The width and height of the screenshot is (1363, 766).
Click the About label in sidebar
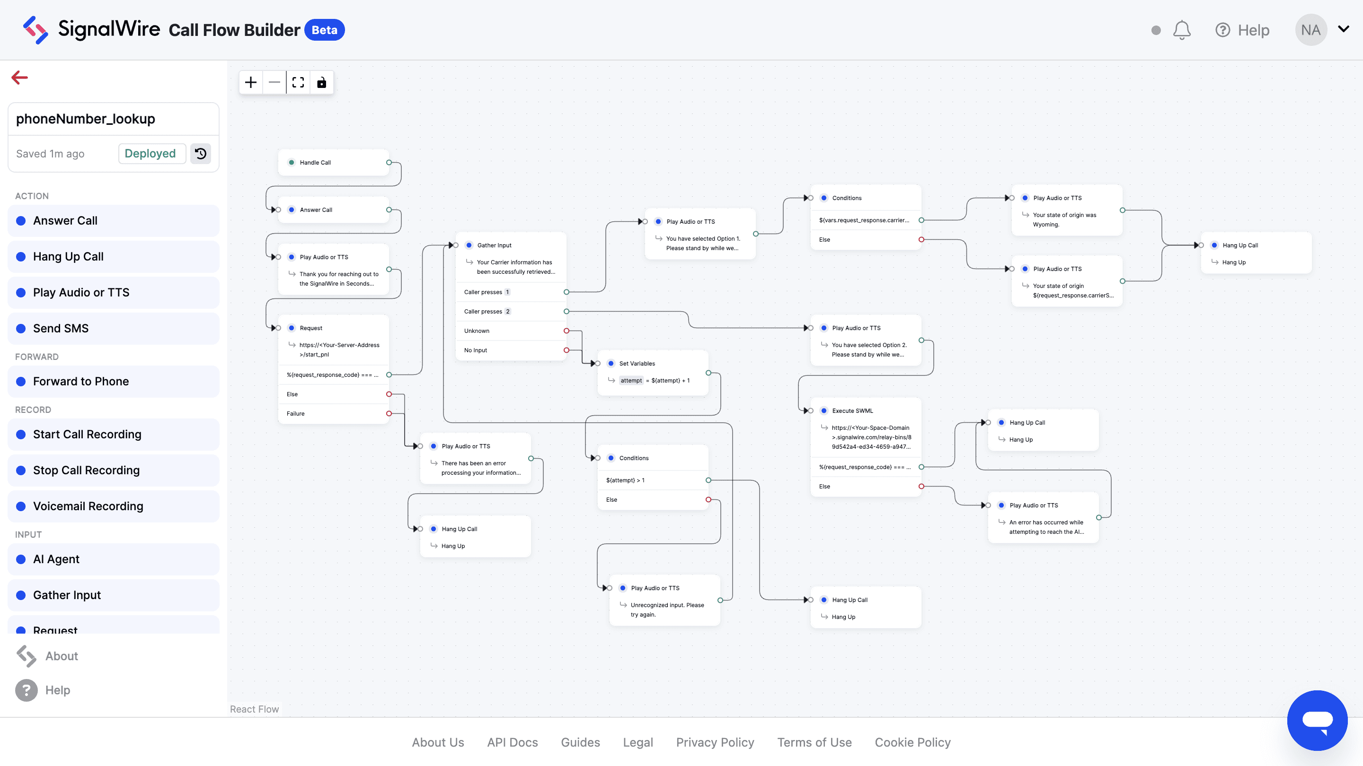62,656
